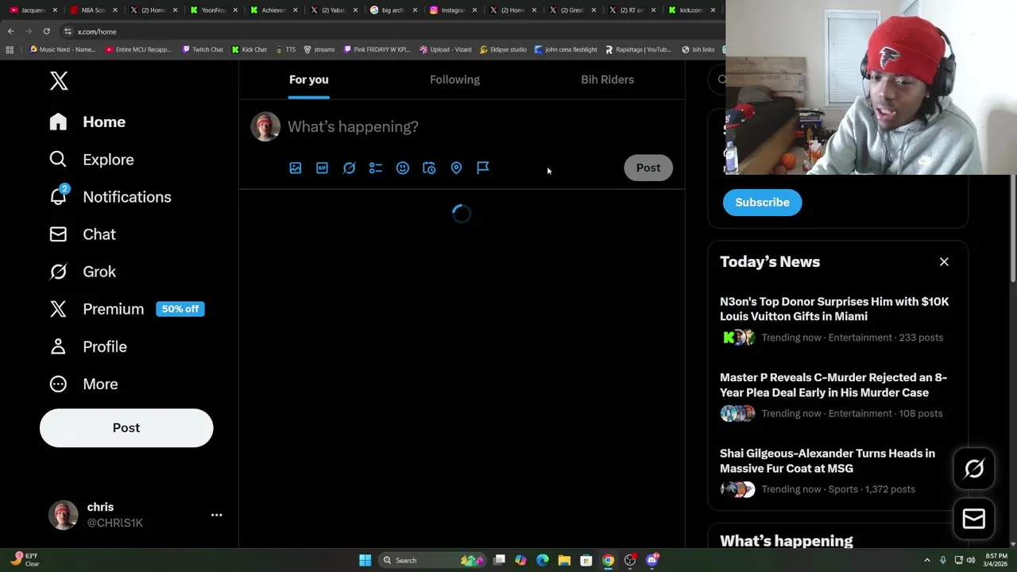
Task: Schedule a post with the calendar icon
Action: (429, 168)
